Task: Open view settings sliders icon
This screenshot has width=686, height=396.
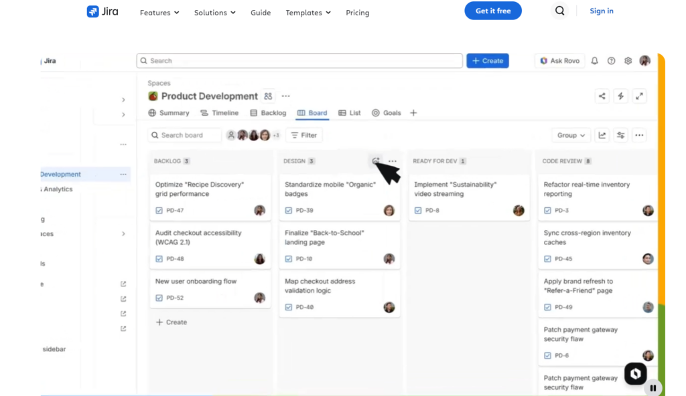Action: (x=621, y=136)
